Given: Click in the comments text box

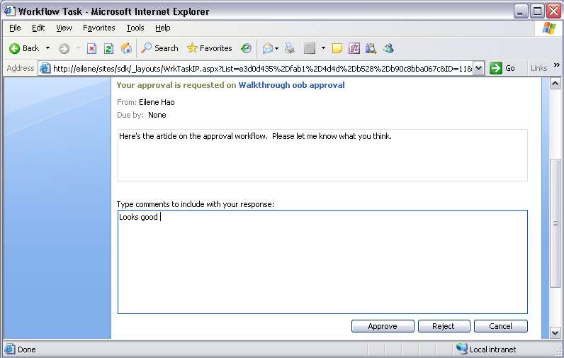Looking at the screenshot, I should pyautogui.click(x=322, y=262).
